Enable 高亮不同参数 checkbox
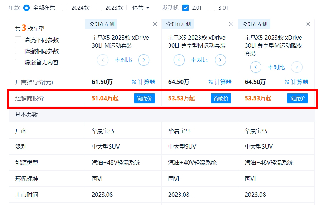Viewport: 319px width, 205px height. click(x=18, y=40)
